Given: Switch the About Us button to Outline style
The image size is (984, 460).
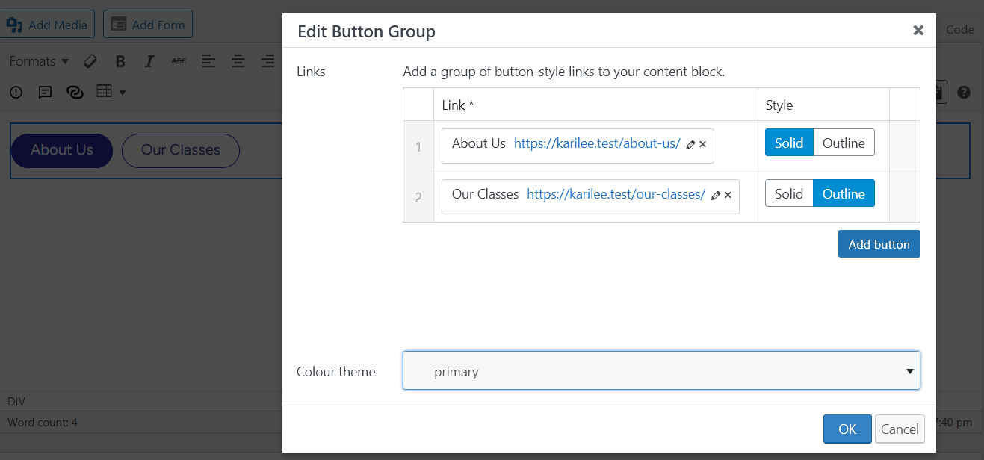Looking at the screenshot, I should 844,142.
